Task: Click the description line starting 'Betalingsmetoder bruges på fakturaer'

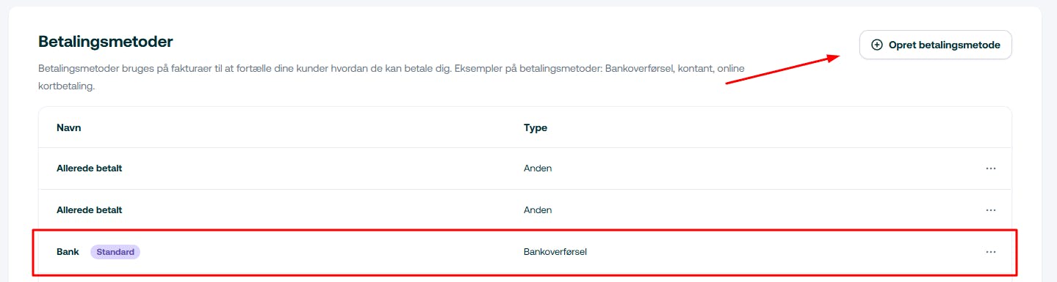Action: coord(392,69)
